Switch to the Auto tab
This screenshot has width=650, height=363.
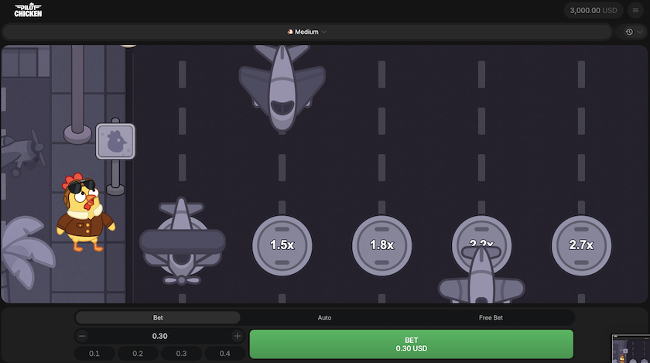coord(324,318)
